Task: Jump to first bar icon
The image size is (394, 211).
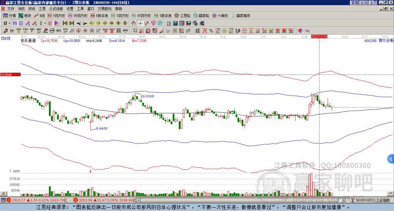Action: tap(65, 23)
